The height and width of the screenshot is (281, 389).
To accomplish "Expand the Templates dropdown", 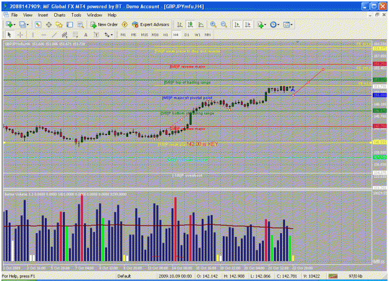I will (x=291, y=24).
